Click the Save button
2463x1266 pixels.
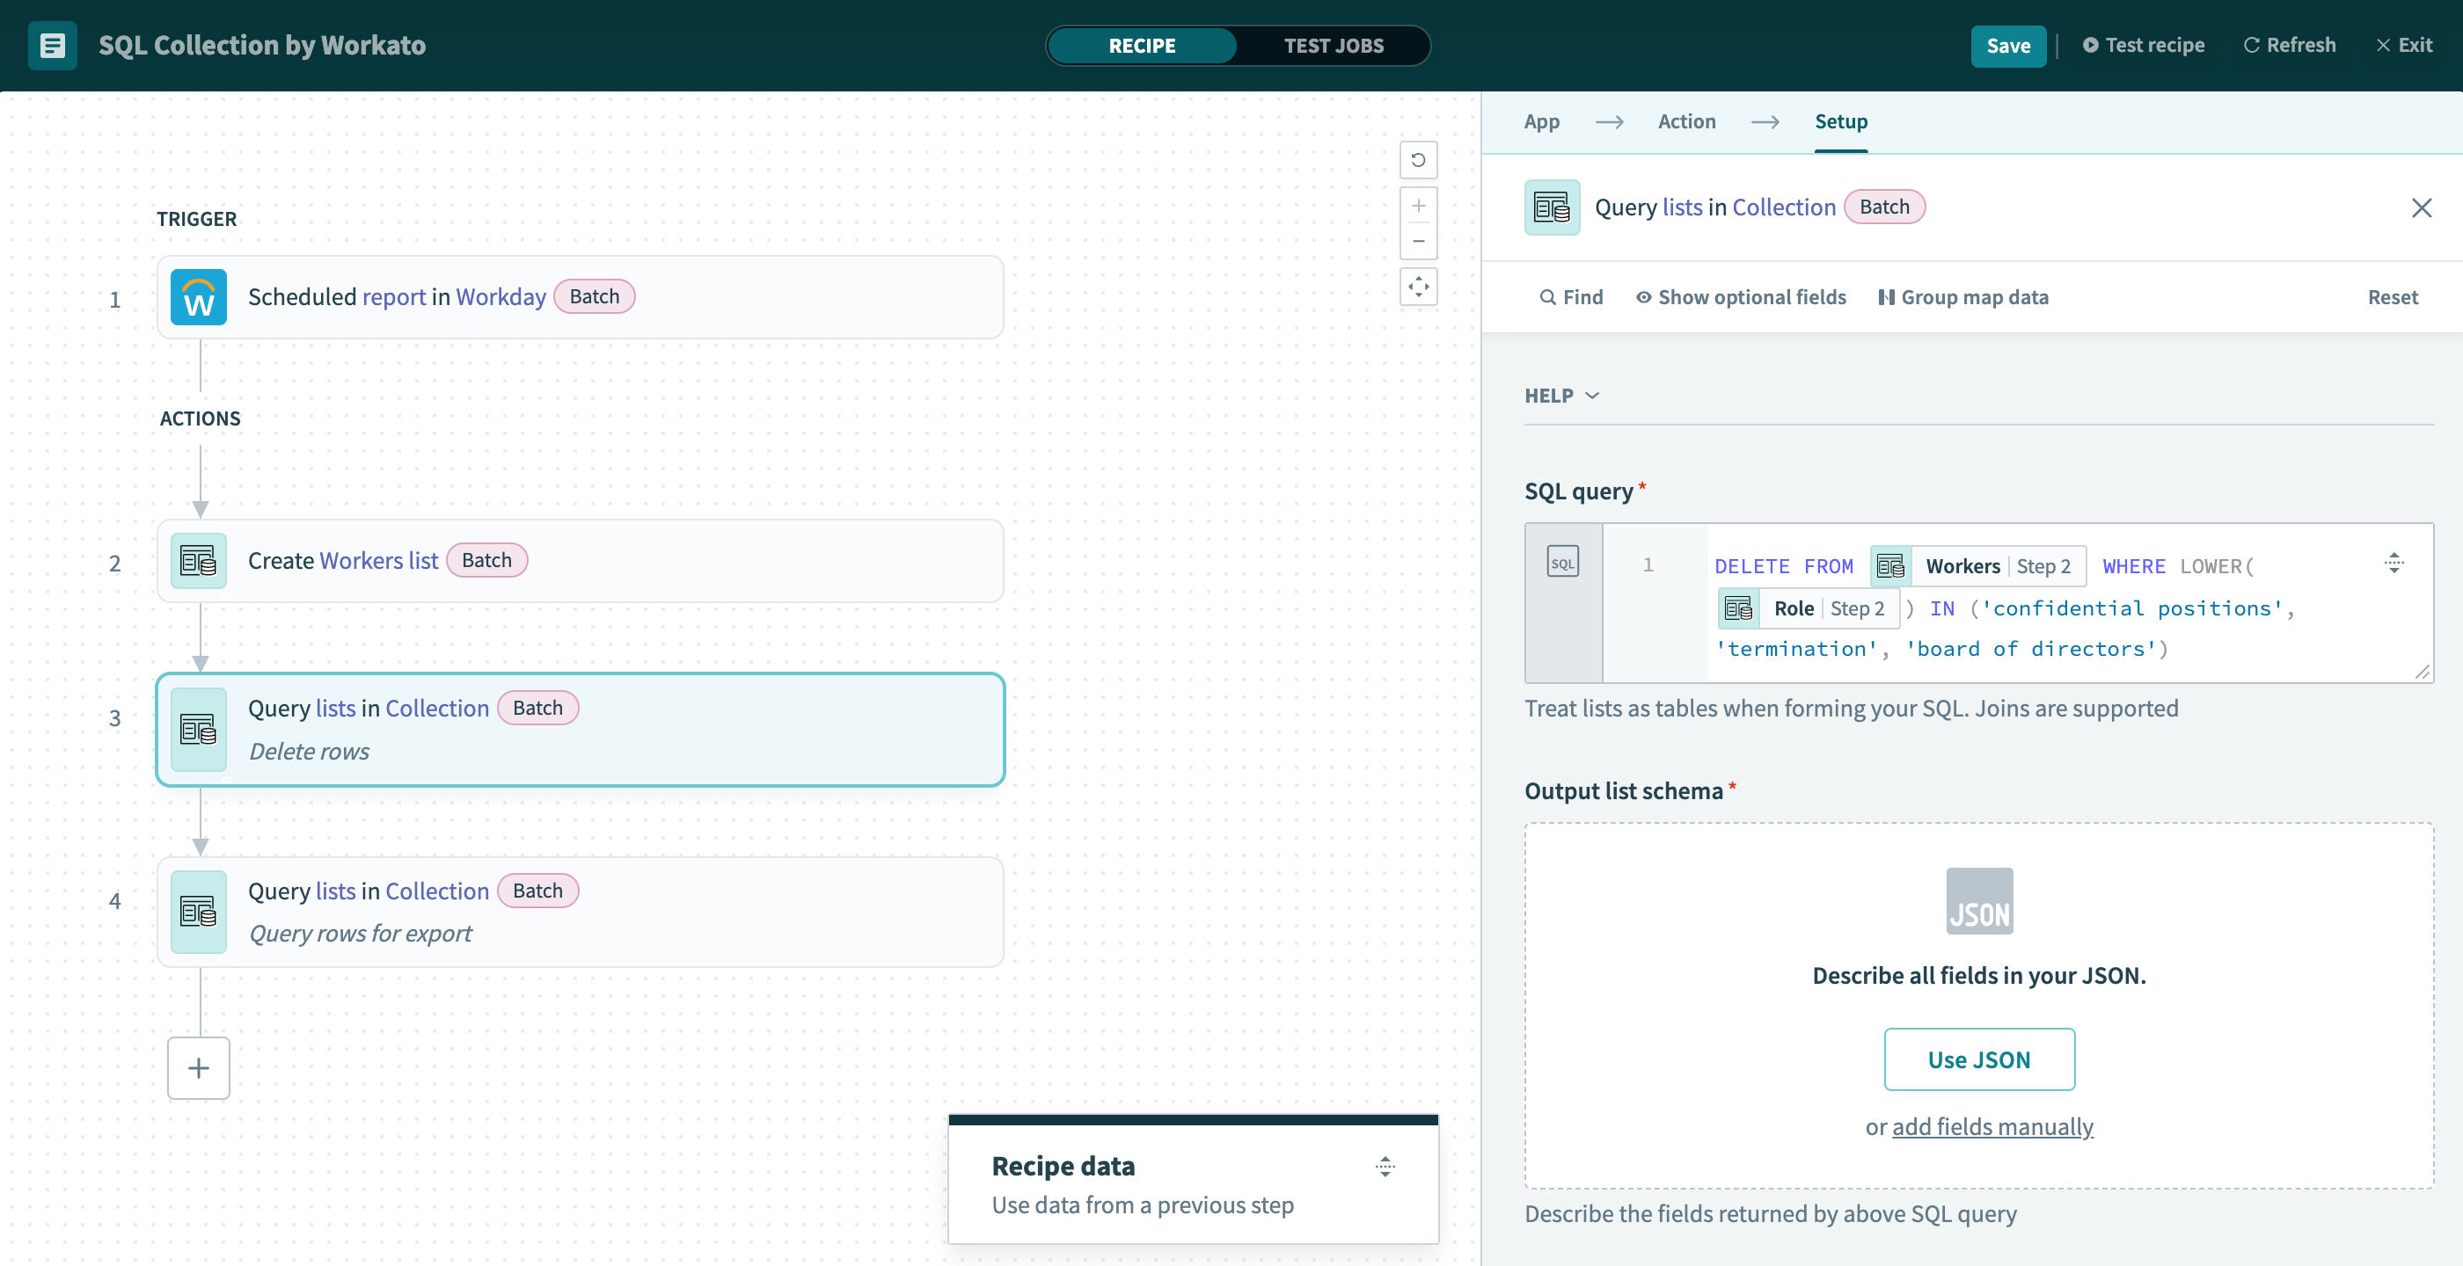(2007, 45)
